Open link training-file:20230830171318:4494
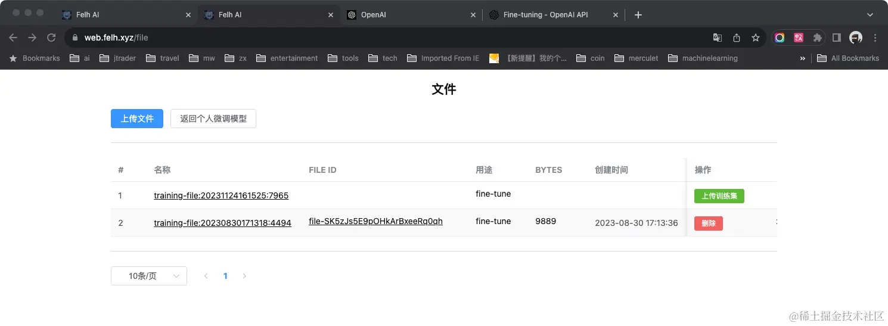The height and width of the screenshot is (326, 888). [222, 223]
